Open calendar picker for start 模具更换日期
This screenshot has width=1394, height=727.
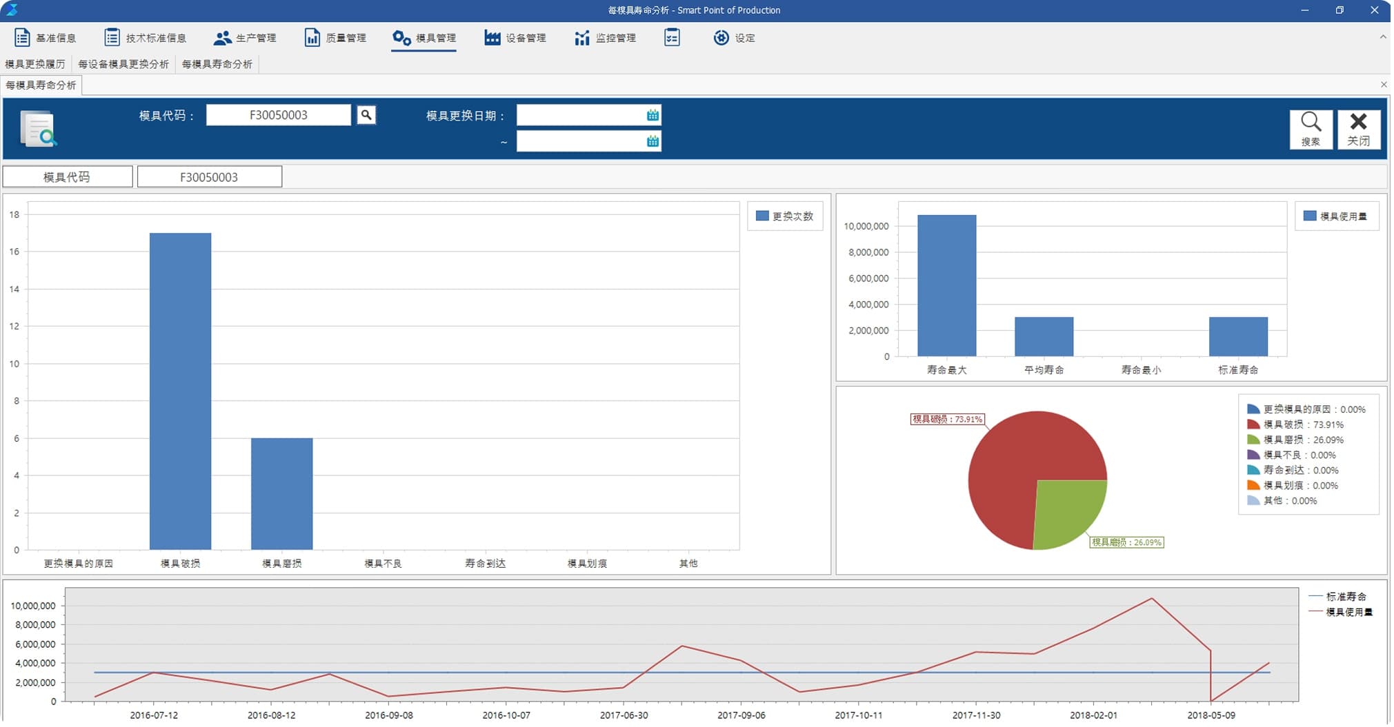pos(653,115)
